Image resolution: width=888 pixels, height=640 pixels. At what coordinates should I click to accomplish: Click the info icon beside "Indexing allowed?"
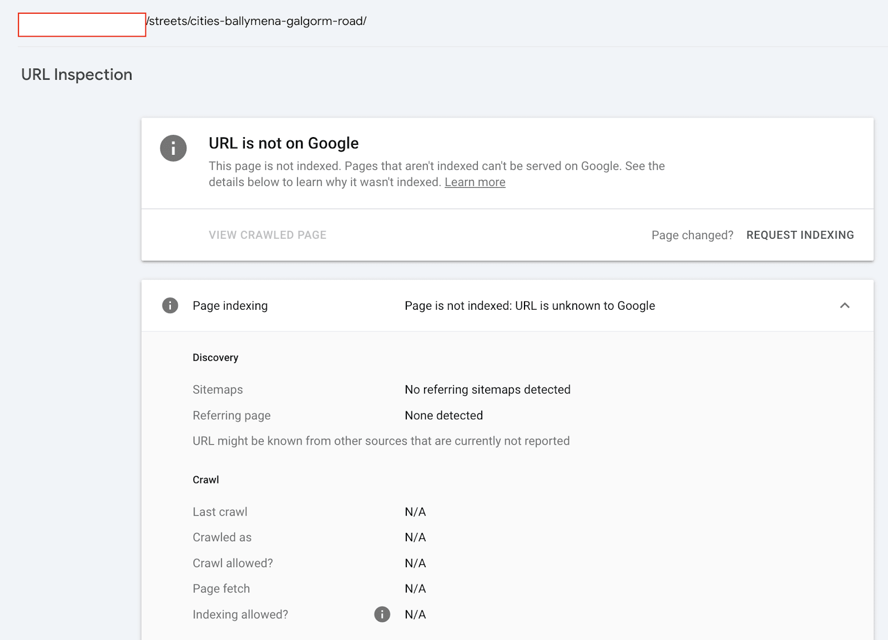point(382,614)
